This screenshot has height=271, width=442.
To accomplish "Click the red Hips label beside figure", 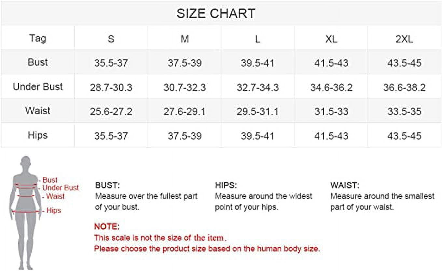I will pyautogui.click(x=53, y=211).
